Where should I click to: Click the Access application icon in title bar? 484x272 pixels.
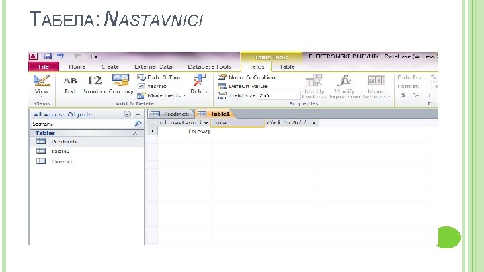pyautogui.click(x=34, y=56)
